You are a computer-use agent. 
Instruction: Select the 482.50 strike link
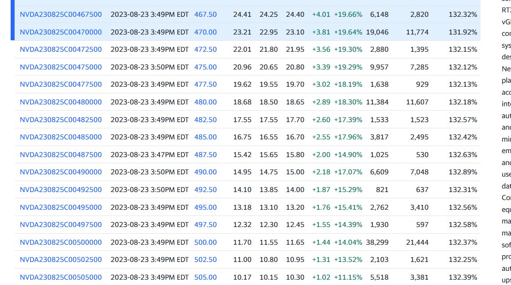point(205,119)
